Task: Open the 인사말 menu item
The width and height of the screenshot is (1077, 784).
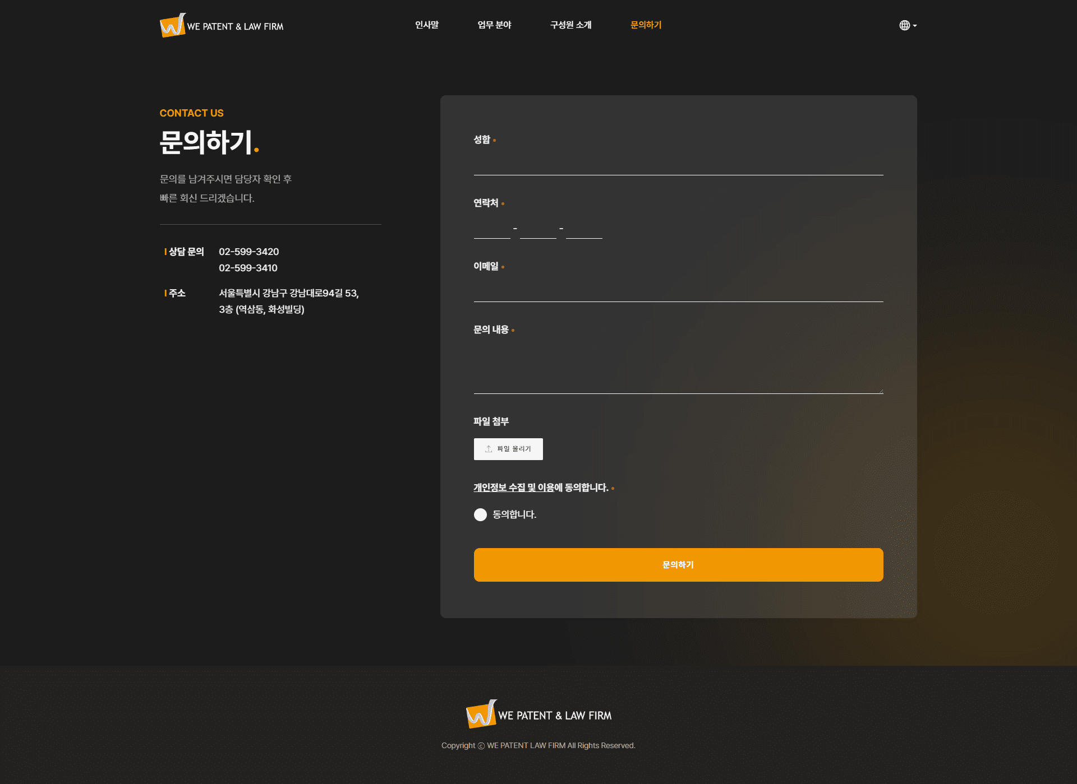Action: tap(427, 25)
